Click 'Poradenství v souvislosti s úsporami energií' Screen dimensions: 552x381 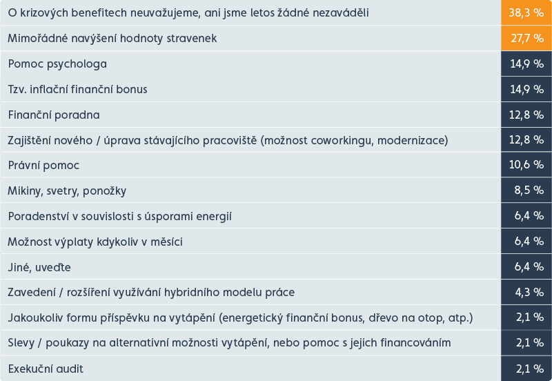(119, 216)
